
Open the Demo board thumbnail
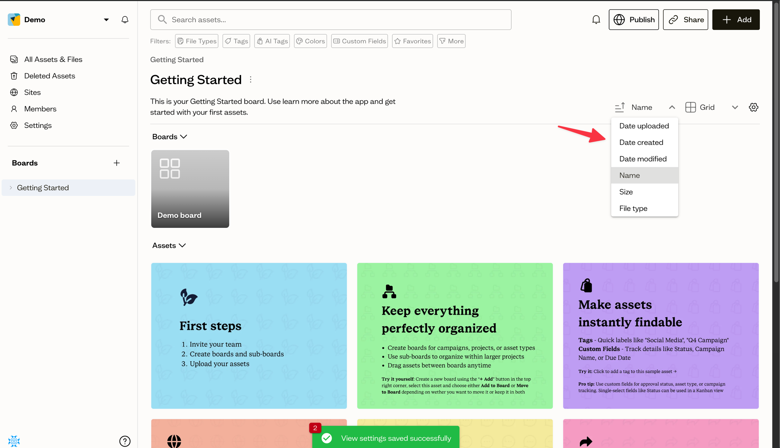[x=190, y=189]
